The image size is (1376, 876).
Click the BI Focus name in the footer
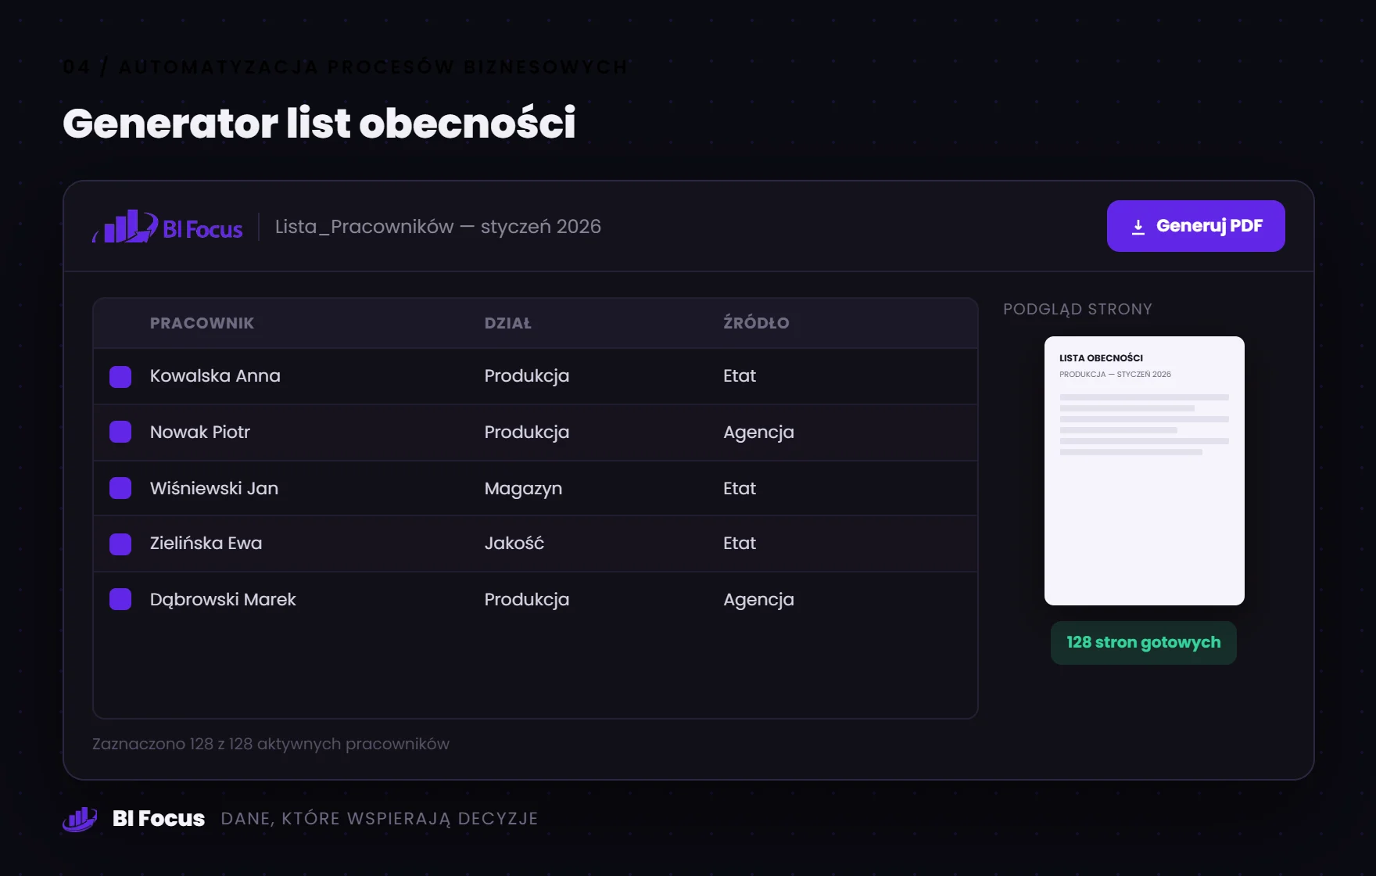(x=159, y=819)
